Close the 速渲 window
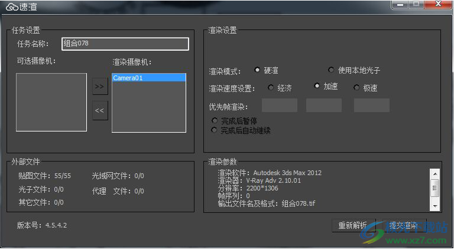This screenshot has height=250, width=454. click(438, 4)
